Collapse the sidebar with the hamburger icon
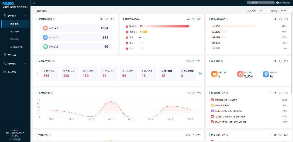 pyautogui.click(x=35, y=2)
